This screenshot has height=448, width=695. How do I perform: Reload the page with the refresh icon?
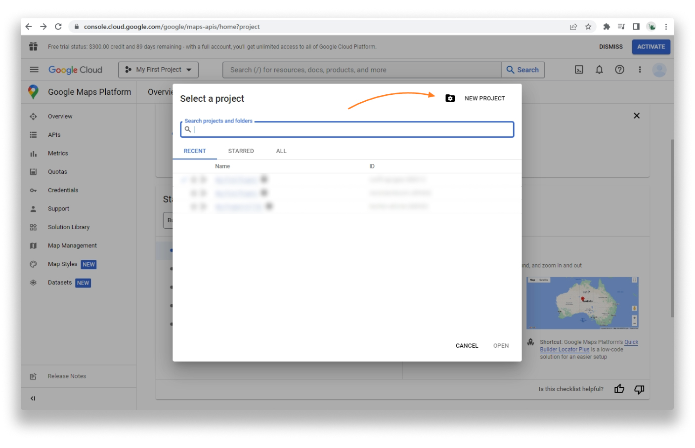(58, 27)
